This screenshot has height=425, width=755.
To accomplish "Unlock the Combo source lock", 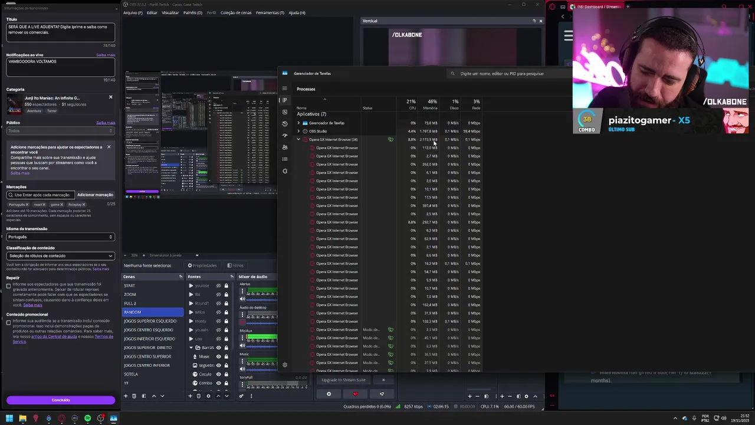I will [226, 383].
